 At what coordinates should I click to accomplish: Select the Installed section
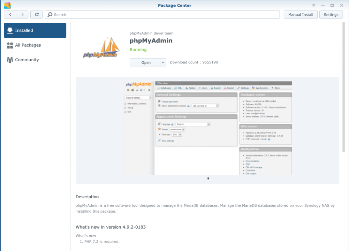click(35, 30)
